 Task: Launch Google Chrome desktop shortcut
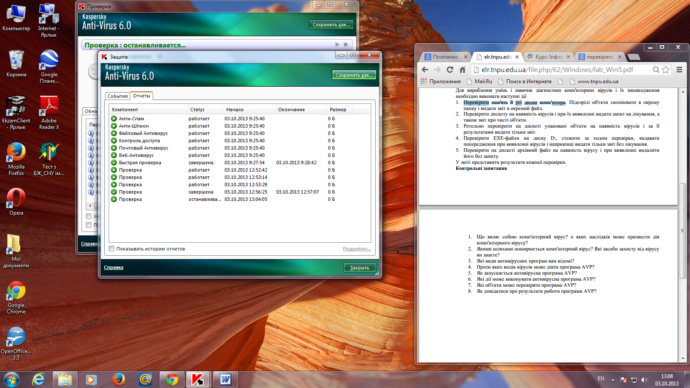coord(16,297)
